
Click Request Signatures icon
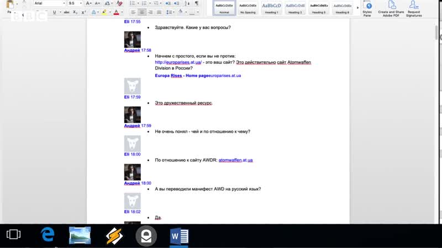[414, 9]
